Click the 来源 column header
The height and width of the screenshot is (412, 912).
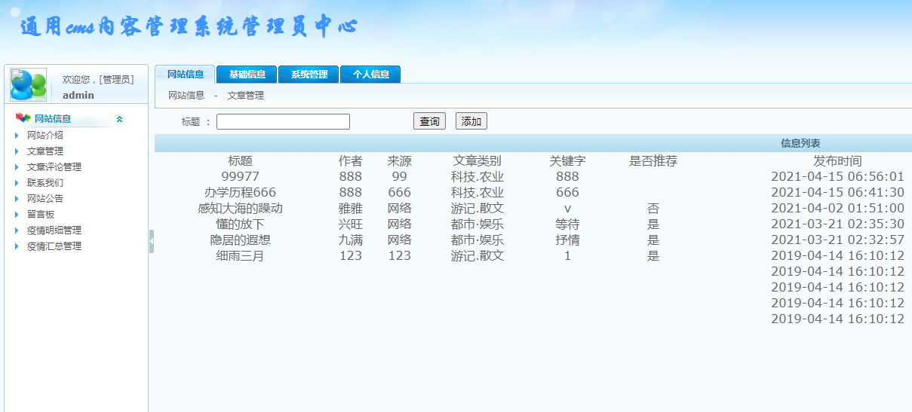[x=400, y=161]
